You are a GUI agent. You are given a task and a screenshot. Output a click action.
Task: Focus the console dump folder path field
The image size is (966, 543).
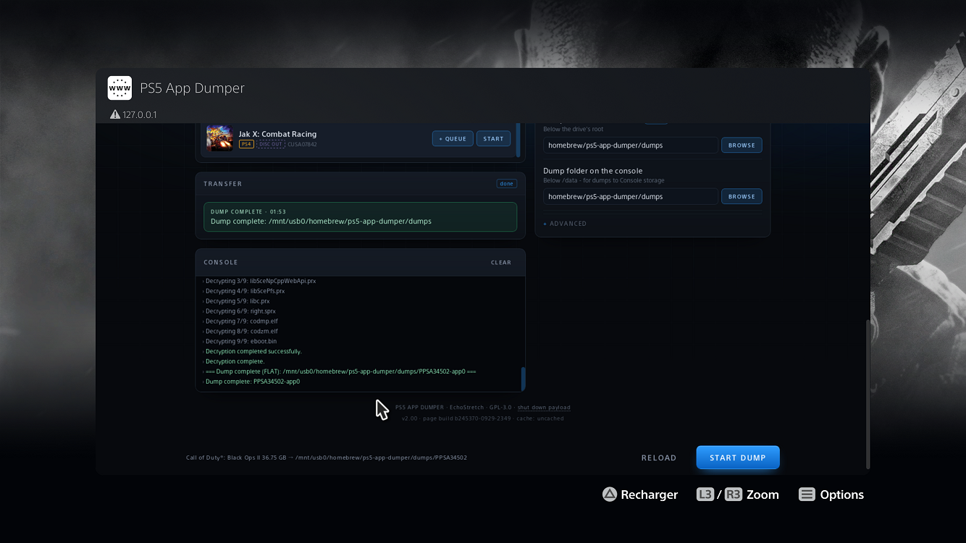pyautogui.click(x=631, y=196)
